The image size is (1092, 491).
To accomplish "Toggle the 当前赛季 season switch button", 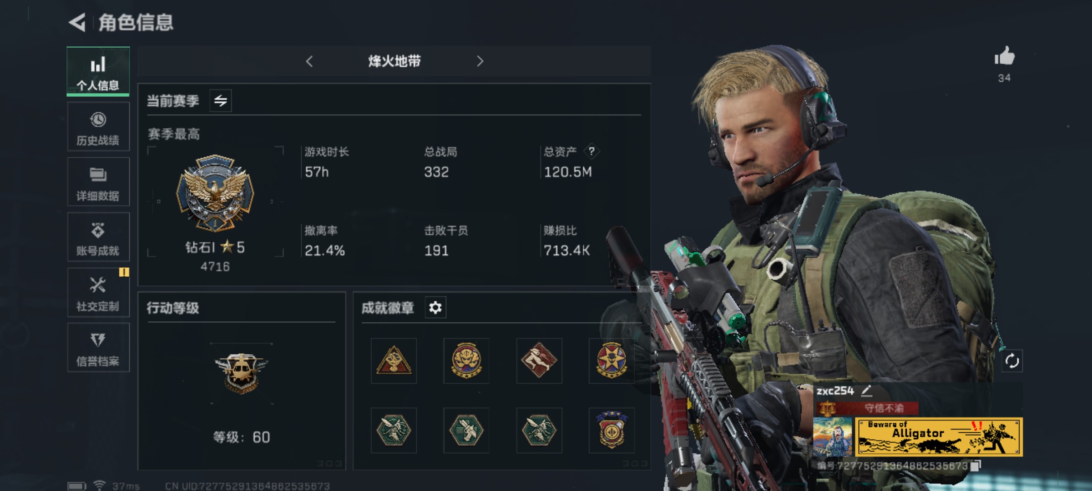I will 221,100.
